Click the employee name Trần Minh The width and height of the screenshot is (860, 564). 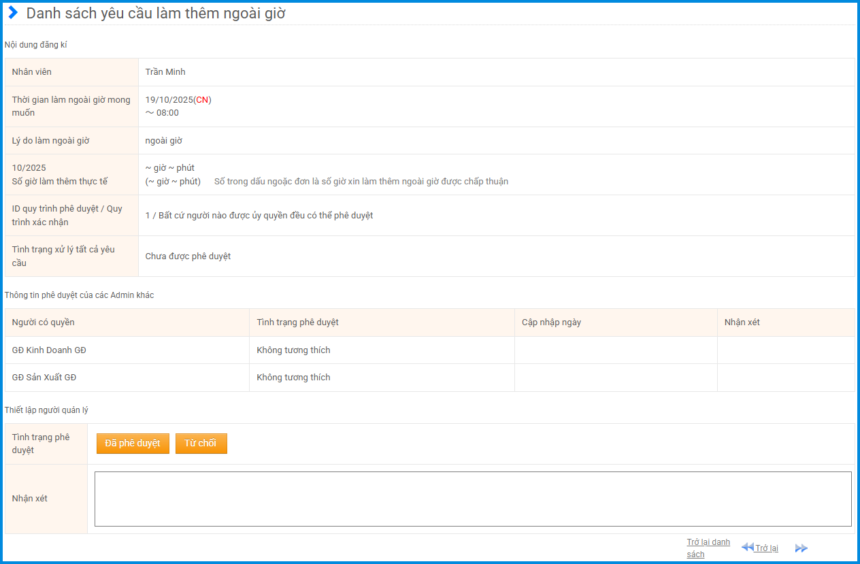[165, 72]
